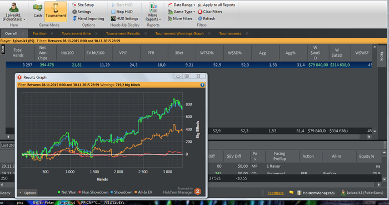This screenshot has height=205, width=389.
Task: Clear Filters with the red X
Action: click(x=210, y=12)
